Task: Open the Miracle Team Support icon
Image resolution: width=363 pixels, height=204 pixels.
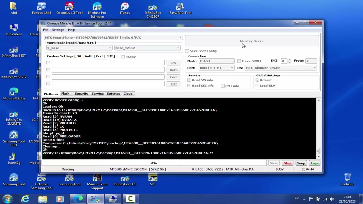Action: 97,182
